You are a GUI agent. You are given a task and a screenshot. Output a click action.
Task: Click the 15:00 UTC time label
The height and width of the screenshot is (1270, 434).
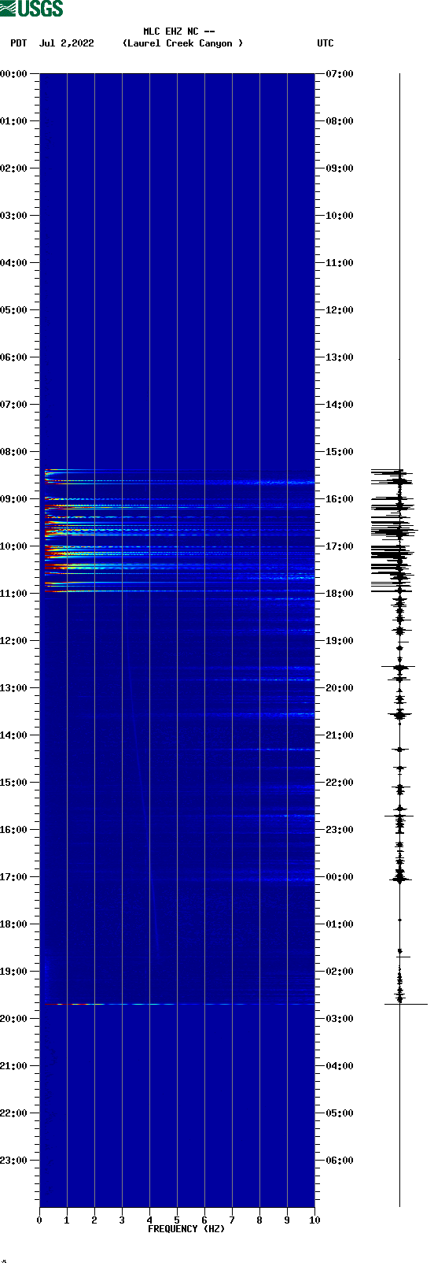(340, 452)
